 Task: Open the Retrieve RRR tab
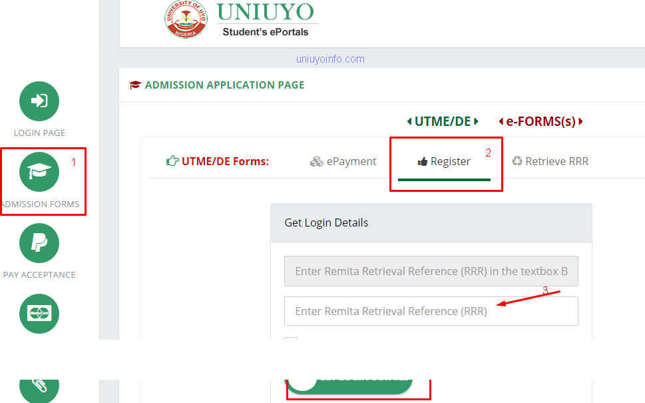point(550,161)
